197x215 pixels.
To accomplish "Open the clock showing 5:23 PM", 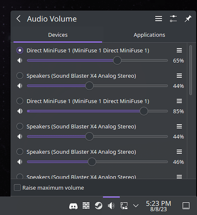I will point(158,206).
